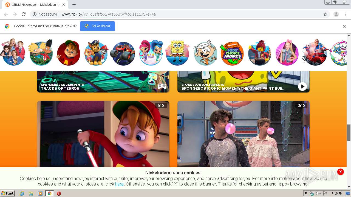Open the Alvin and the Chipmunks circle icon
This screenshot has height=197, width=351.
pos(68,53)
